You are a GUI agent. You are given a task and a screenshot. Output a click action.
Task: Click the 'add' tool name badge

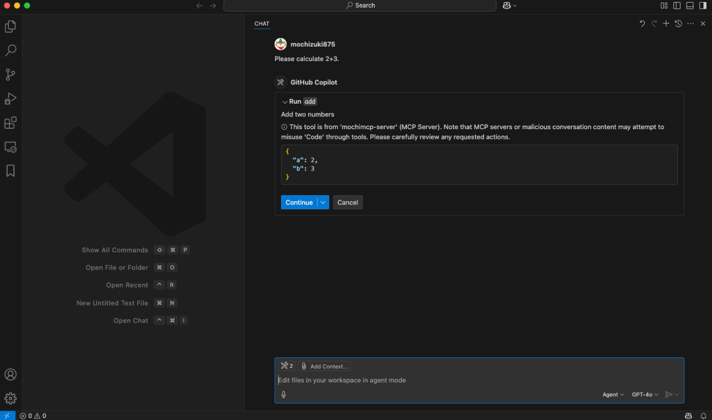pyautogui.click(x=310, y=102)
